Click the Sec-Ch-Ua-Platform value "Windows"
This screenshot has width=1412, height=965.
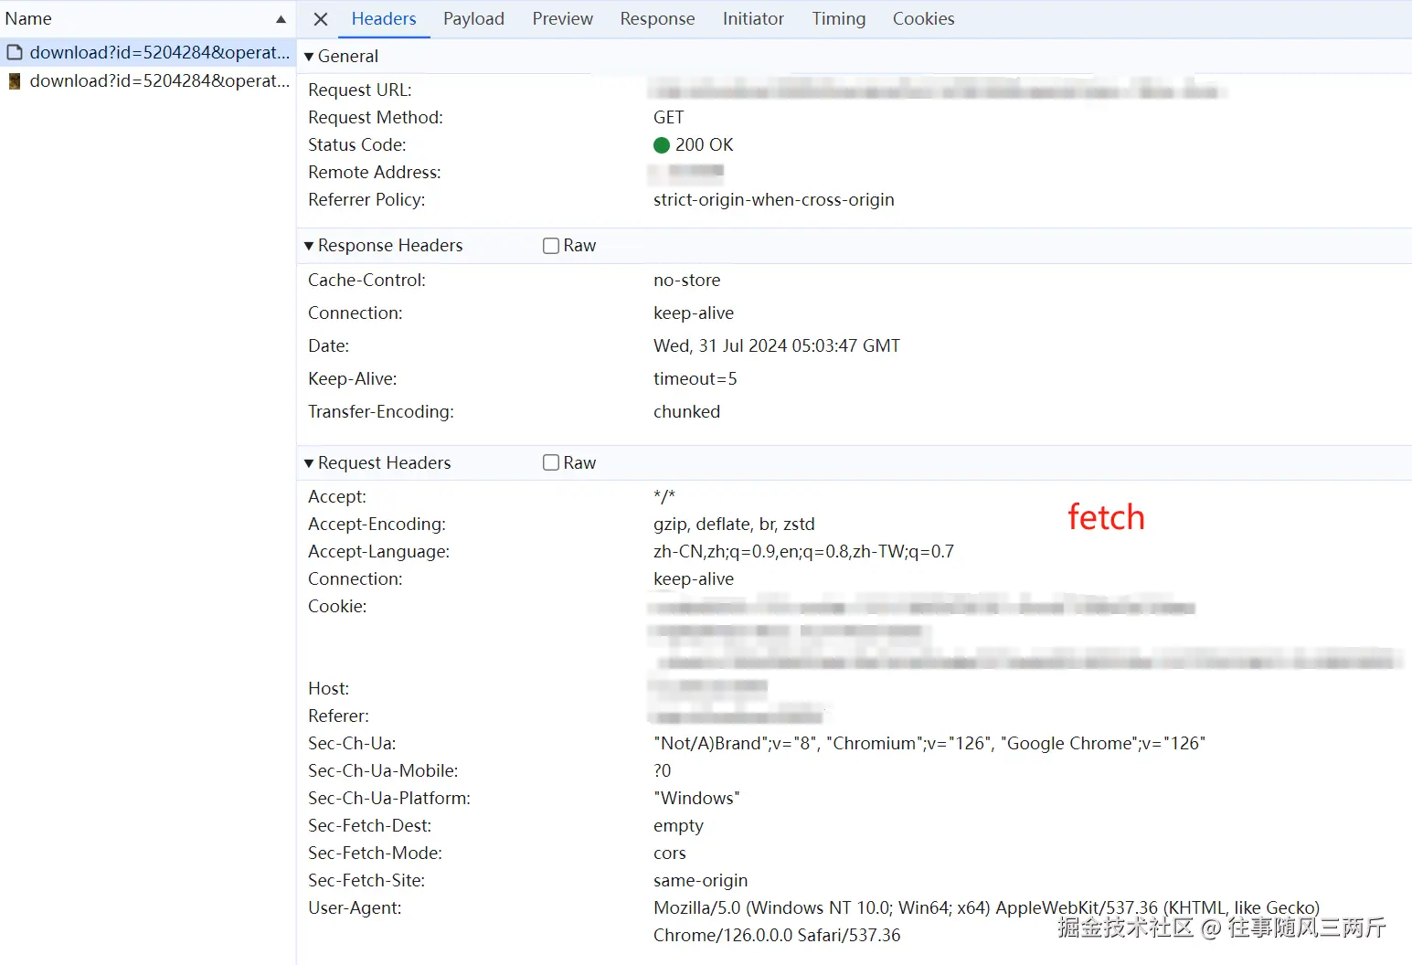point(696,798)
